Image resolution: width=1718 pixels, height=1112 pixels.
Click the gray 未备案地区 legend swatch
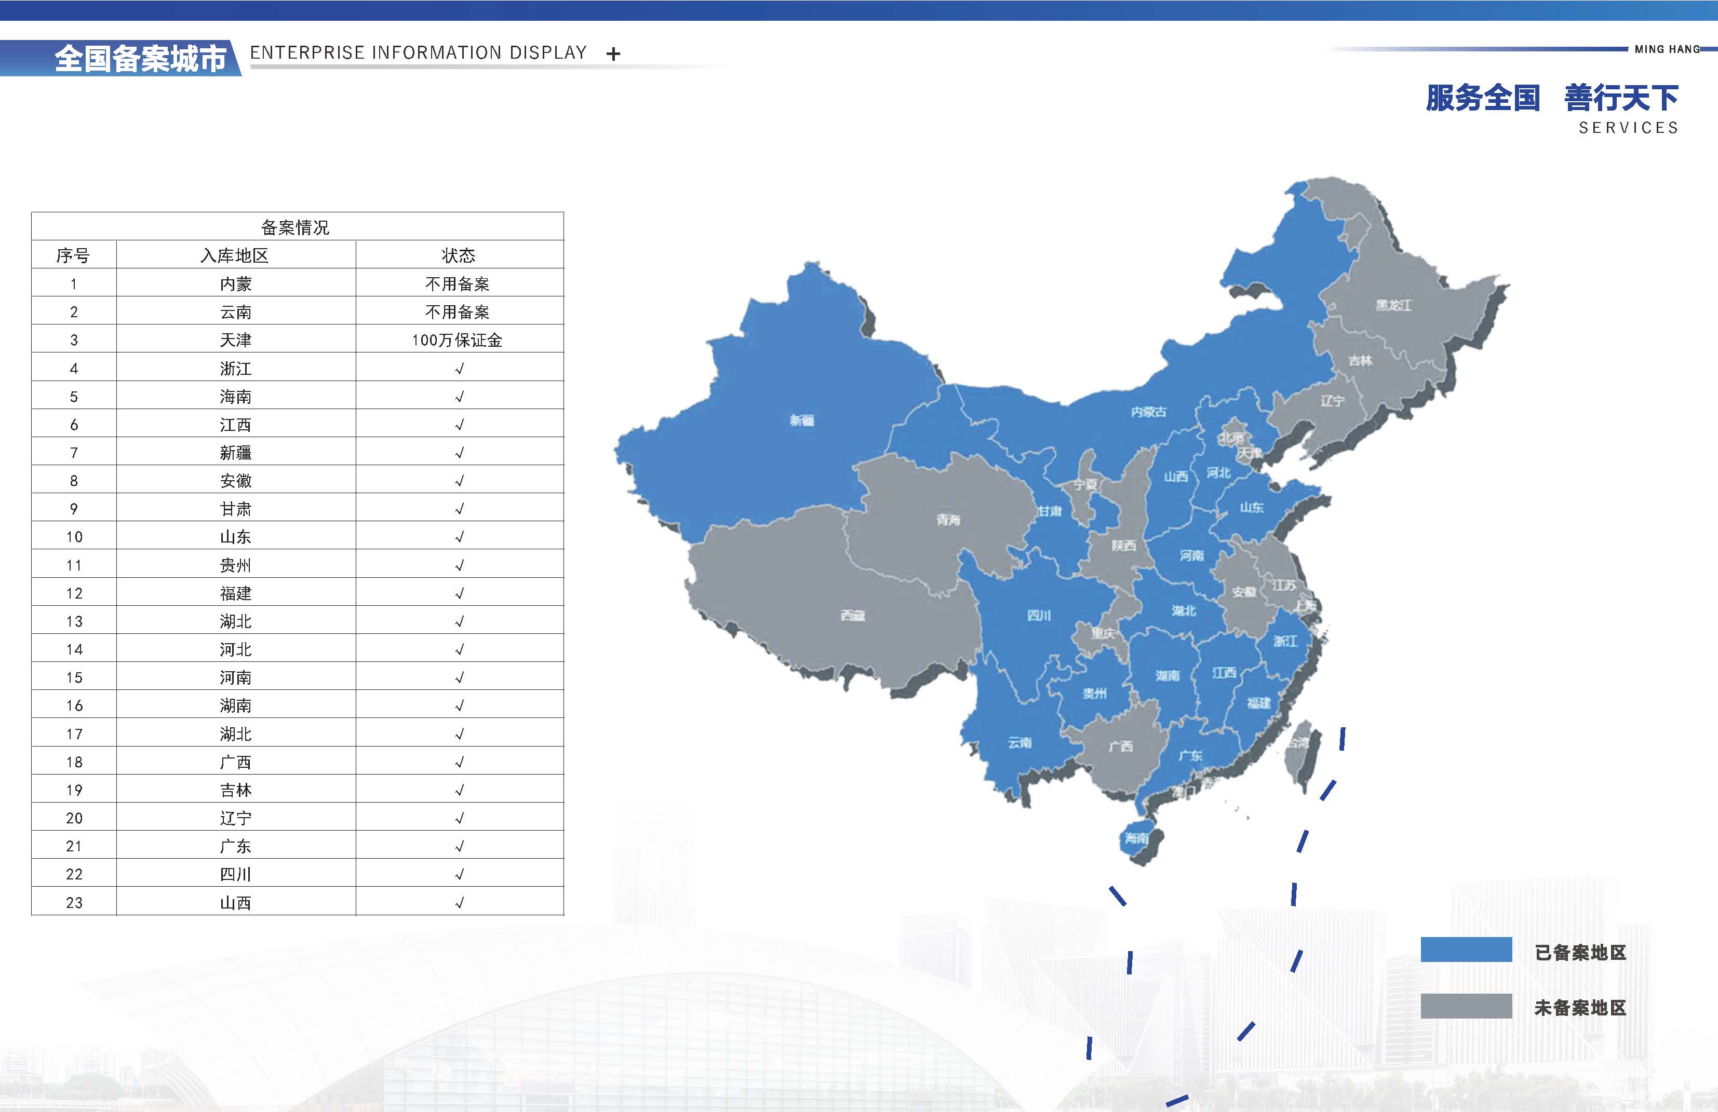(1466, 1006)
